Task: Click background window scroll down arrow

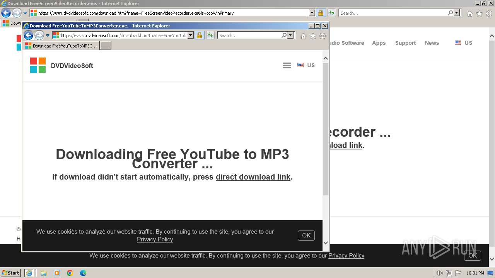Action: pyautogui.click(x=492, y=259)
